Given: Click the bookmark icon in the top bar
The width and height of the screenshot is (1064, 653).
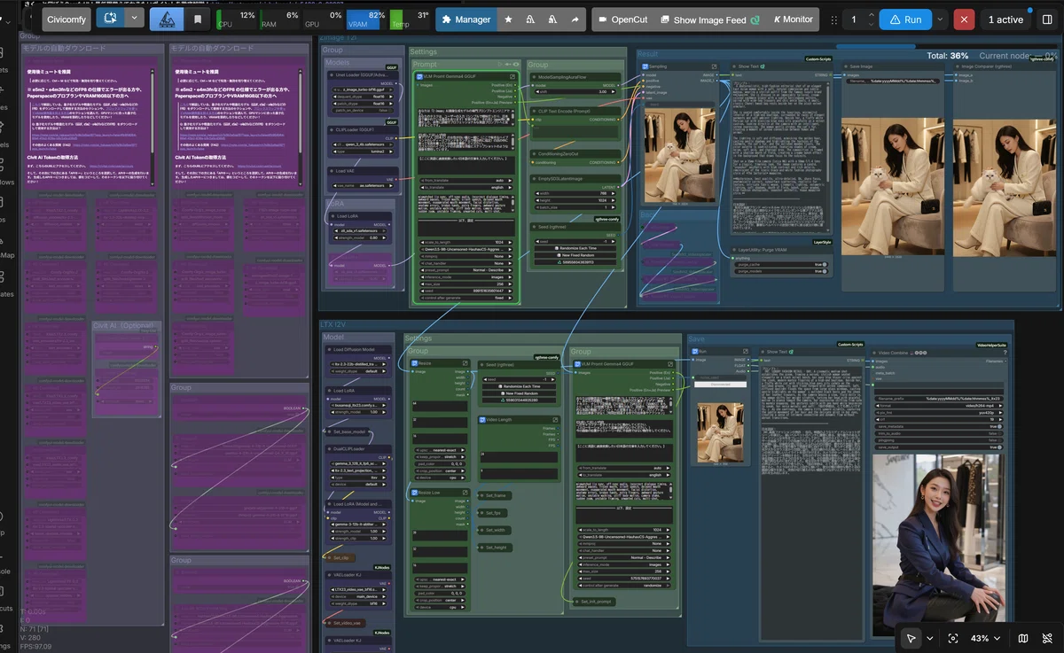Looking at the screenshot, I should tap(198, 19).
